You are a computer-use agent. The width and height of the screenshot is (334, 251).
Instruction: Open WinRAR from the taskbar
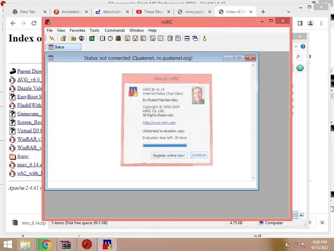click(65, 244)
